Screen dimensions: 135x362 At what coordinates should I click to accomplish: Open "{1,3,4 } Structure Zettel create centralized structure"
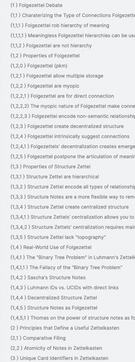[70, 207]
